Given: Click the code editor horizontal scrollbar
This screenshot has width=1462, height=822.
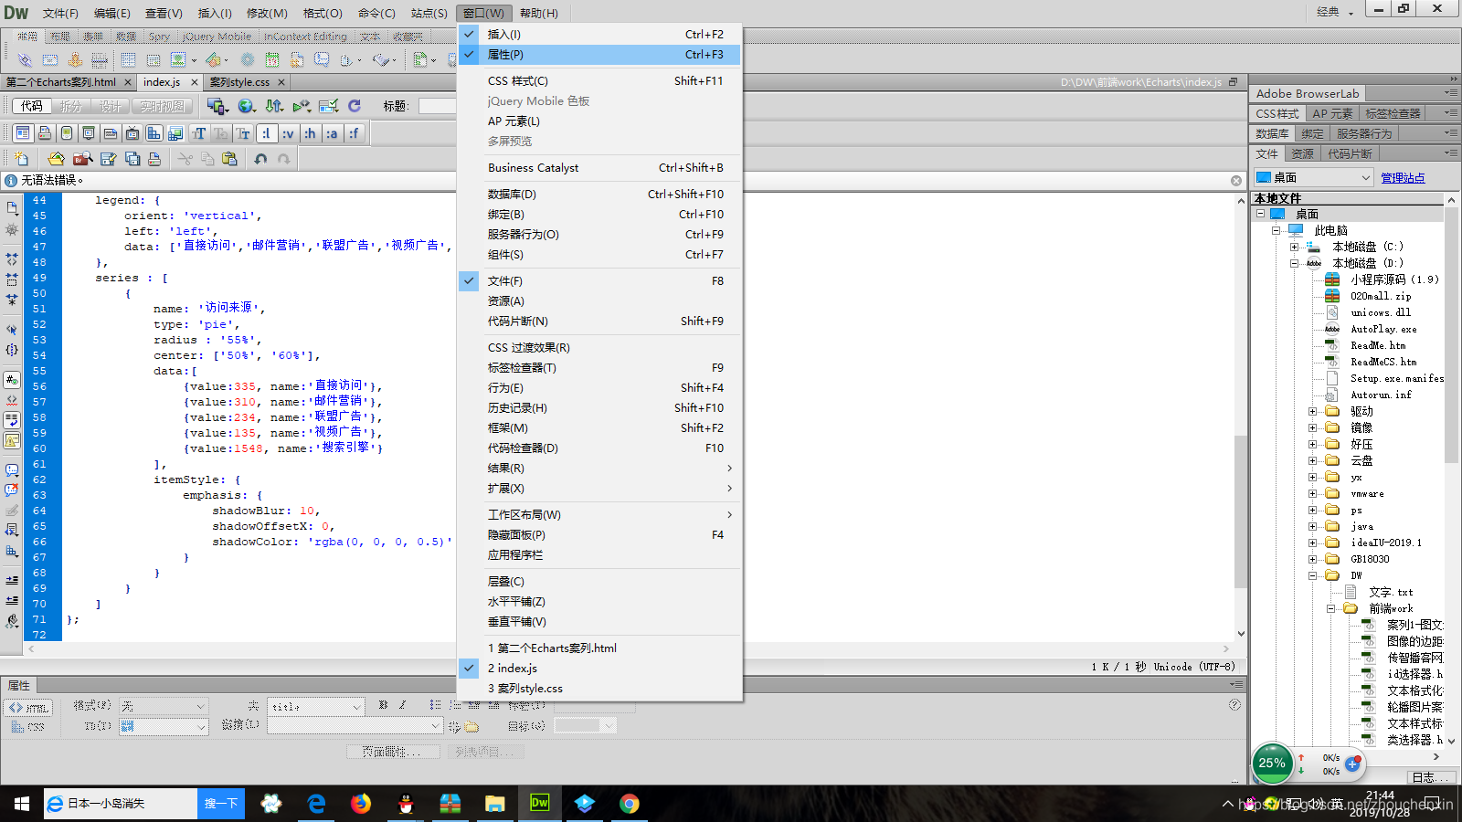Looking at the screenshot, I should 630,648.
